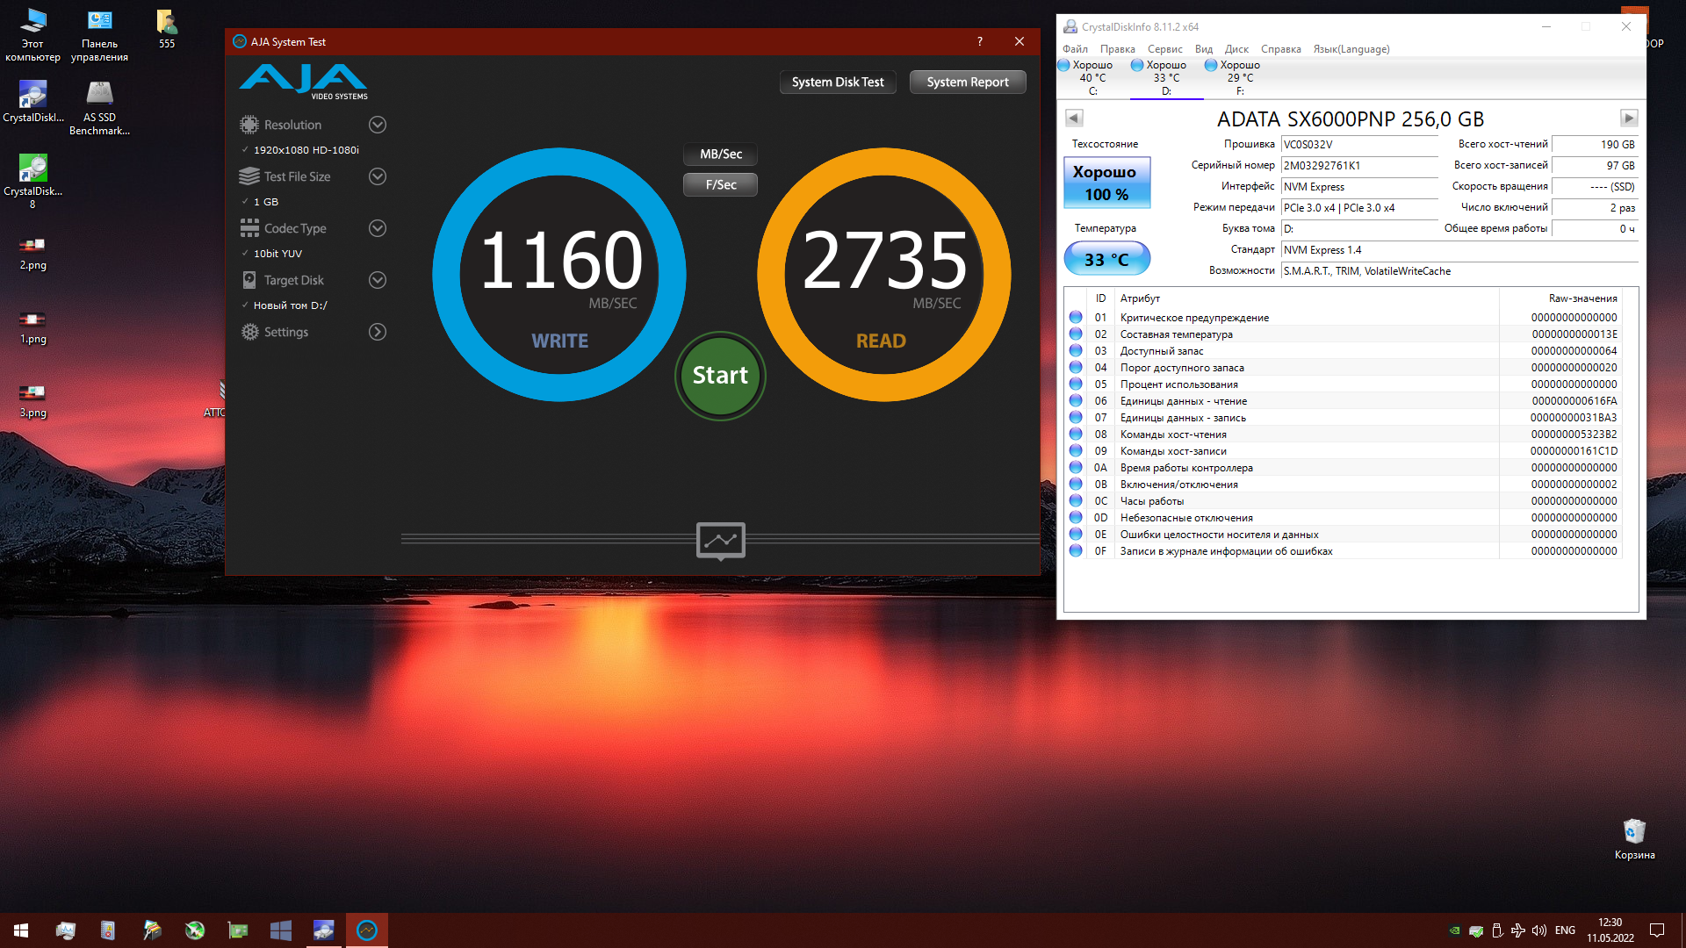
Task: Open the Windows Start menu
Action: click(x=21, y=930)
